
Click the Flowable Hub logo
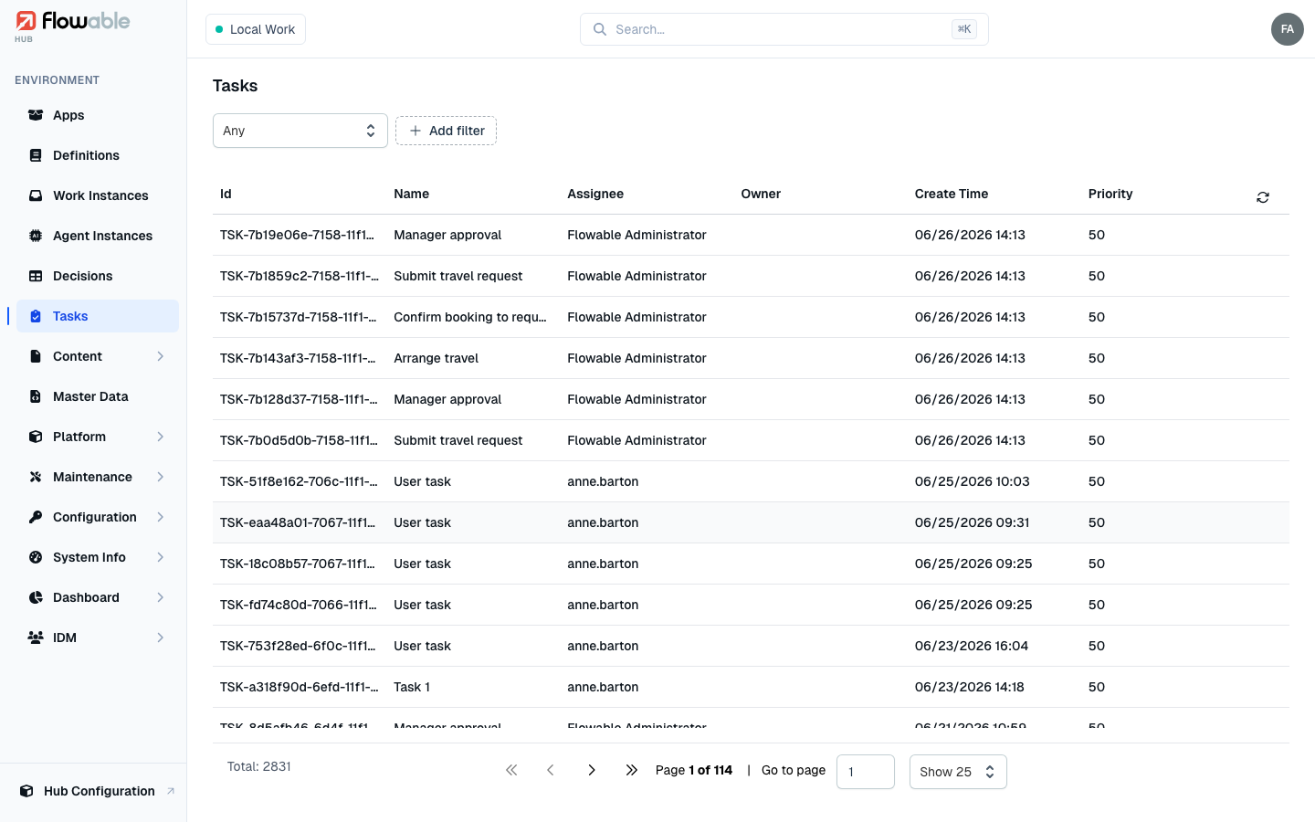[73, 26]
